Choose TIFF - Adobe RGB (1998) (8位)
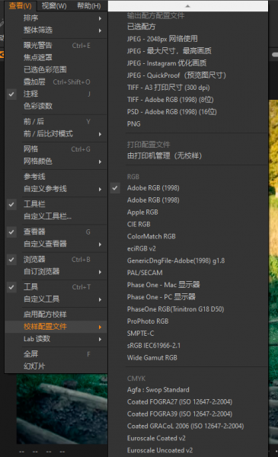The width and height of the screenshot is (278, 457). [188, 100]
